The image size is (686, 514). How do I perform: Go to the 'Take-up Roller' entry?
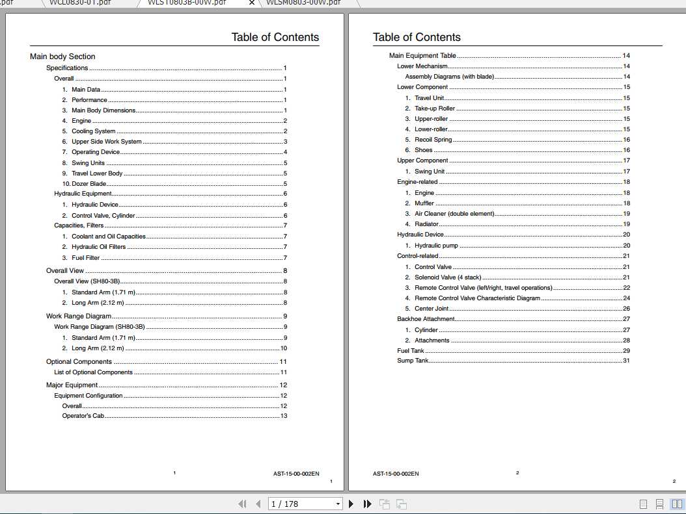pyautogui.click(x=517, y=109)
